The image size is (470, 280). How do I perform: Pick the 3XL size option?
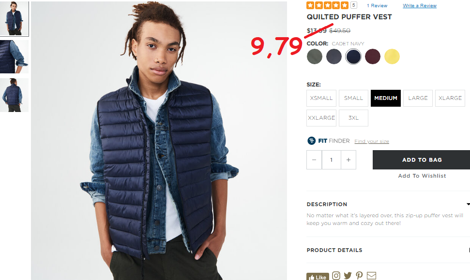pos(353,118)
